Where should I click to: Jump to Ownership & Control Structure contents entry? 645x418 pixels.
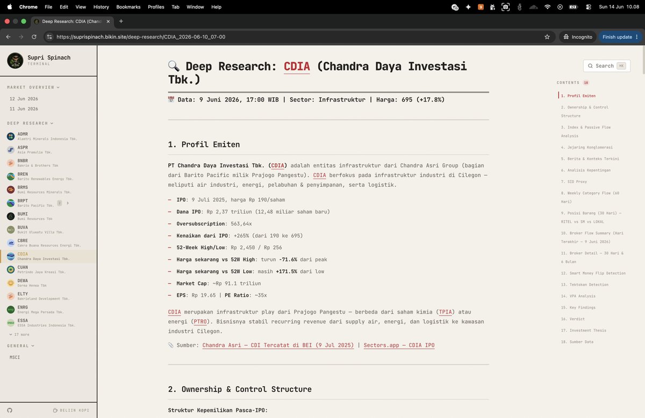585,112
